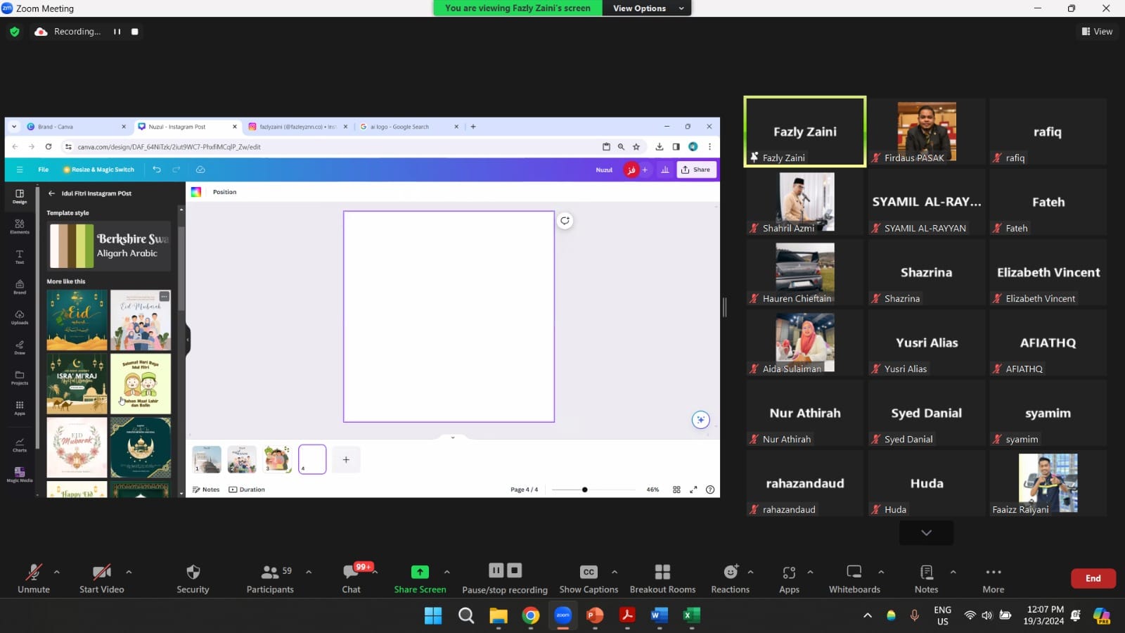
Task: Click the green Share Screen icon
Action: (x=420, y=573)
